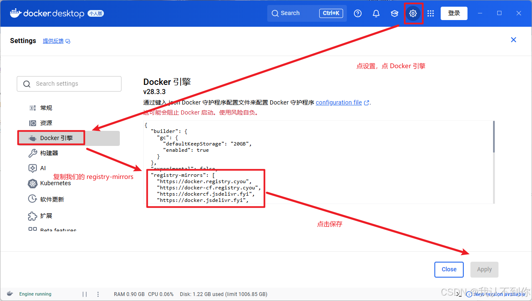Click the Docker 引擎 heading
This screenshot has height=301, width=532.
(x=167, y=82)
